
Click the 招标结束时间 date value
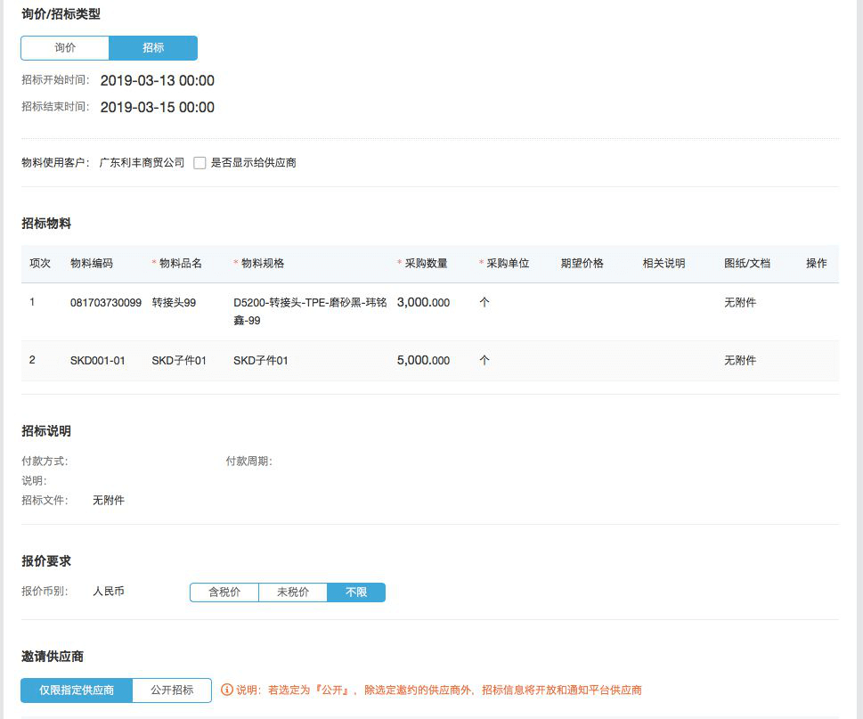157,108
